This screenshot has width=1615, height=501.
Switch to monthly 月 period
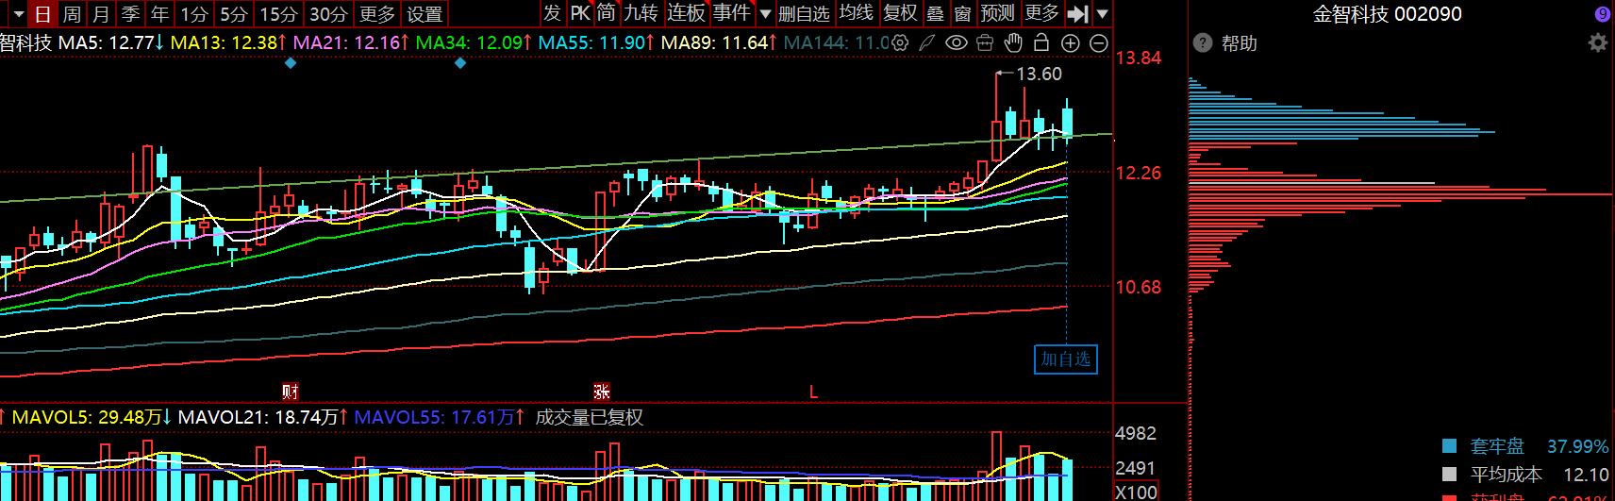coord(101,14)
